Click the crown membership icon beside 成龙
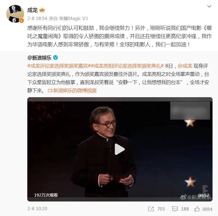218x216 pixels. click(x=42, y=10)
